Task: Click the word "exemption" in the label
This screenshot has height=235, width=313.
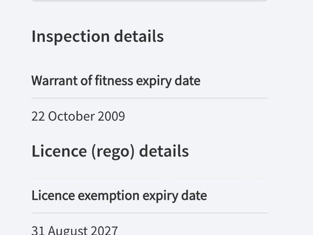Action: pos(108,196)
